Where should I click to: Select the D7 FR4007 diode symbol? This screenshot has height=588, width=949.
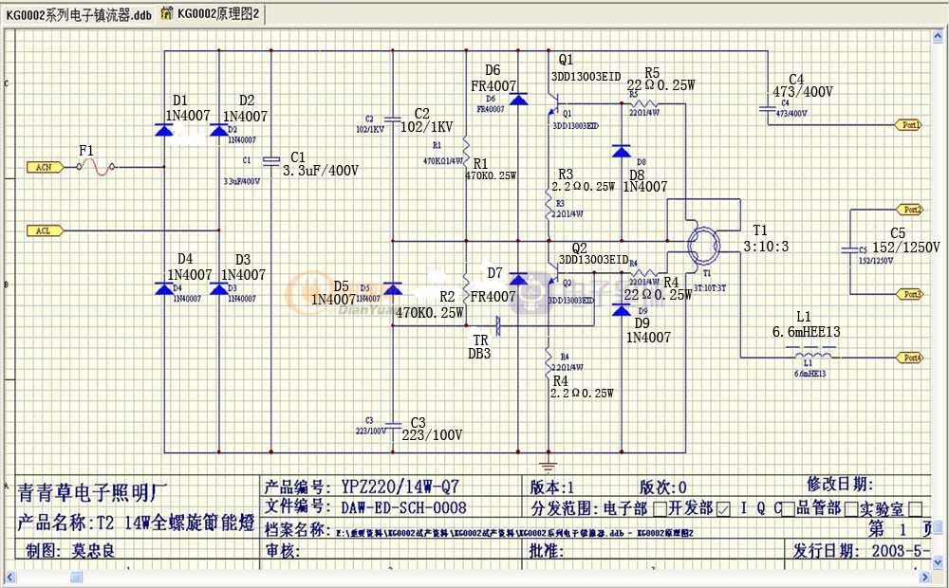tap(518, 278)
